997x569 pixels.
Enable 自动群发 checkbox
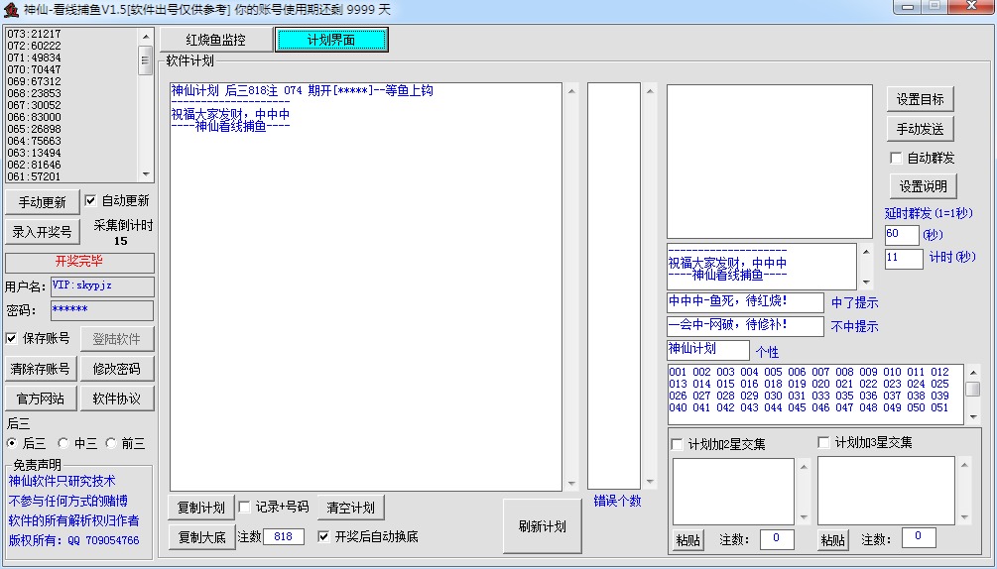[897, 158]
